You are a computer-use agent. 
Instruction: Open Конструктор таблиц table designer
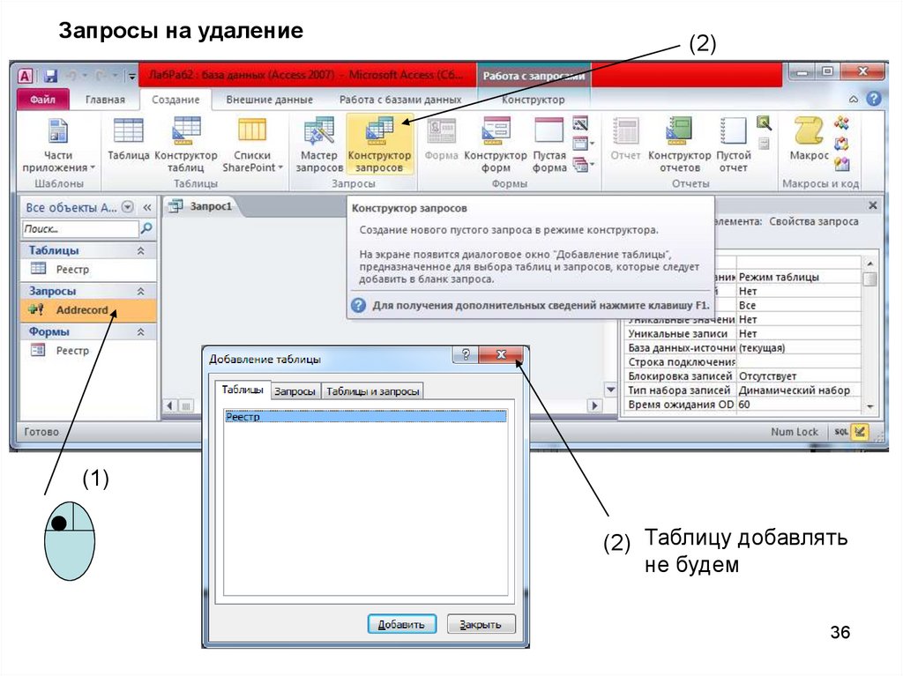tap(186, 145)
